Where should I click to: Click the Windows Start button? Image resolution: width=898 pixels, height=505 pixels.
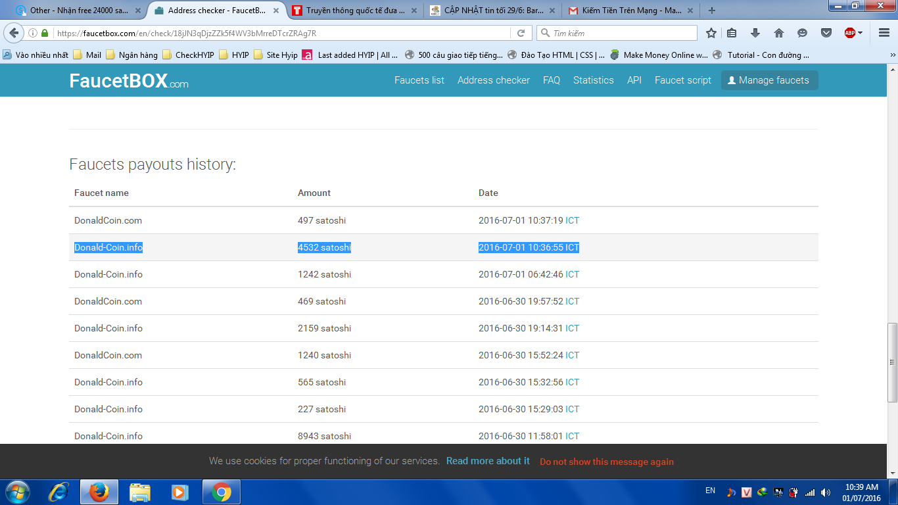[17, 492]
